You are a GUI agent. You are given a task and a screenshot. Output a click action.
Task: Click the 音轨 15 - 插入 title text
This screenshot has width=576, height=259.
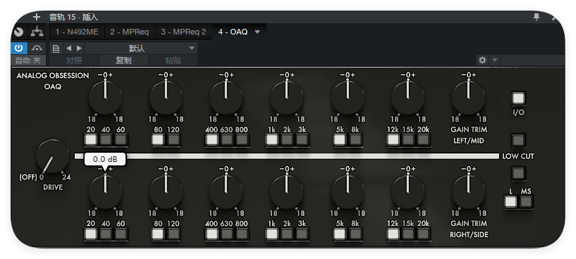click(73, 17)
